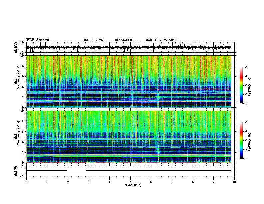Click the time axis tick label "0"
This screenshot has height=204, width=264.
point(26,182)
